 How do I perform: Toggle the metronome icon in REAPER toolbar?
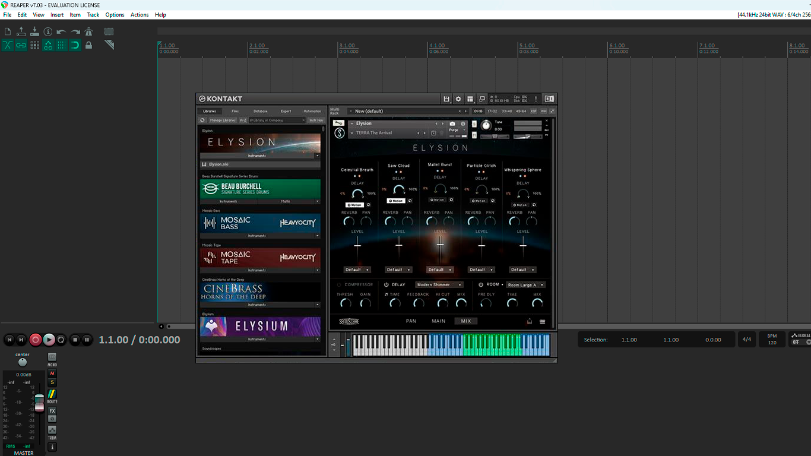[x=89, y=31]
